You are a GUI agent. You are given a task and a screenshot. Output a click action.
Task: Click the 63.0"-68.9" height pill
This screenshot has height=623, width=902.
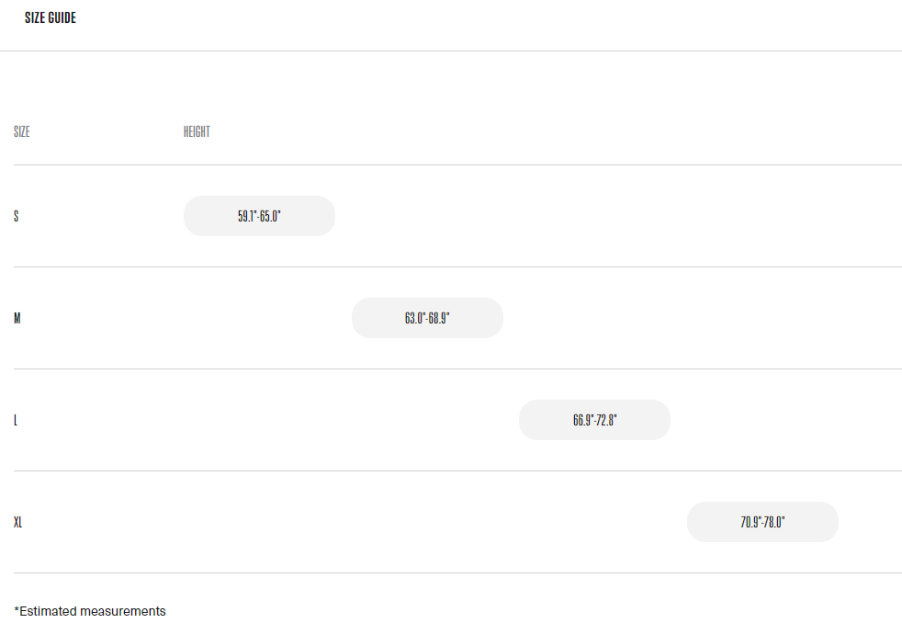tap(427, 318)
